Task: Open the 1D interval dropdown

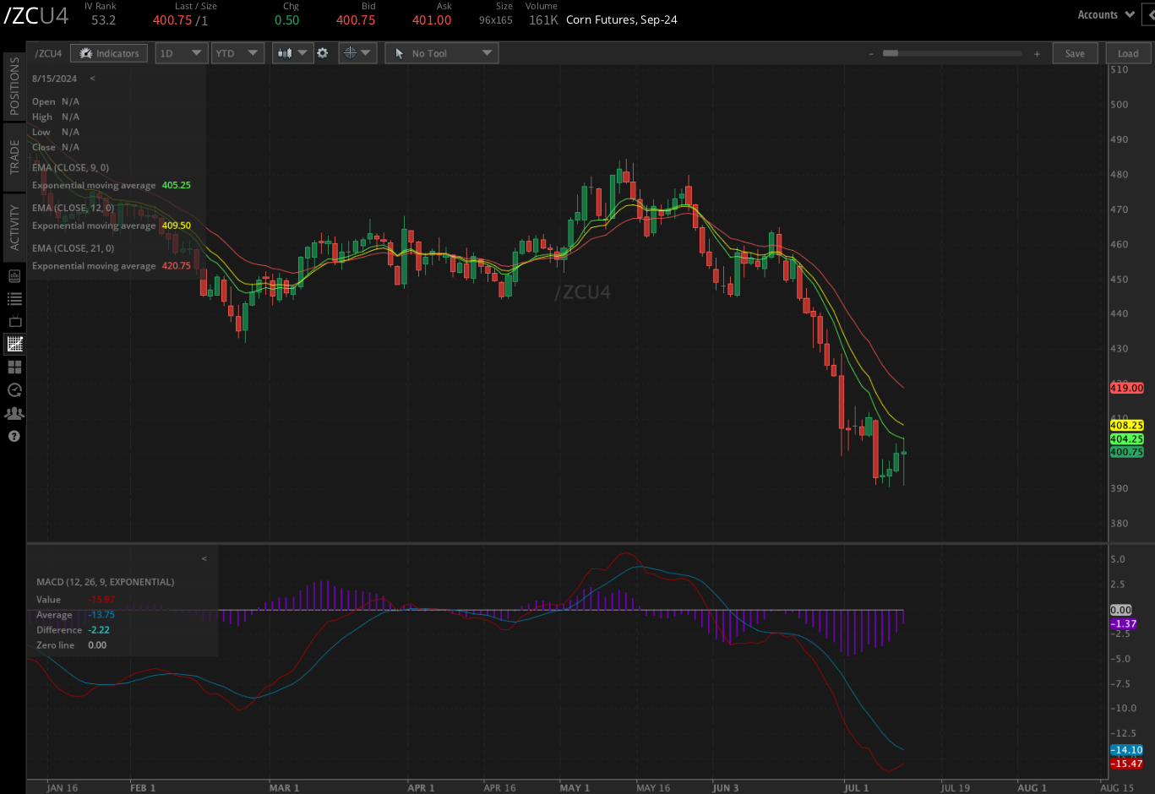Action: point(181,53)
